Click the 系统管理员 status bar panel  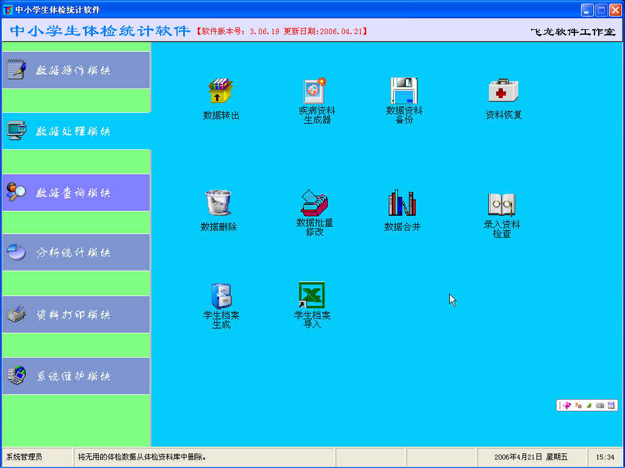pos(37,456)
